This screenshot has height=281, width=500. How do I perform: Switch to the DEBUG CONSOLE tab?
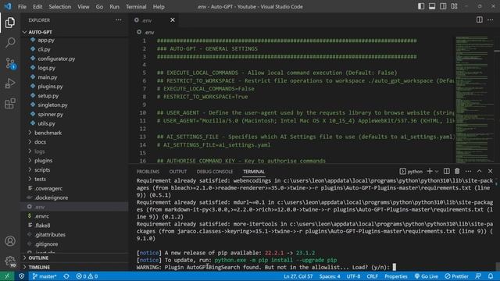coord(215,172)
